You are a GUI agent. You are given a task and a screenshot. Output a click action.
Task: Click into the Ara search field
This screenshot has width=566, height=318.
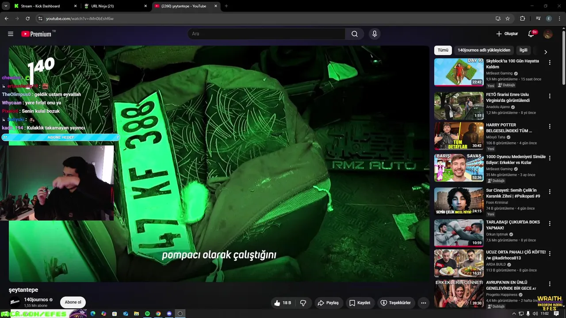(x=267, y=34)
